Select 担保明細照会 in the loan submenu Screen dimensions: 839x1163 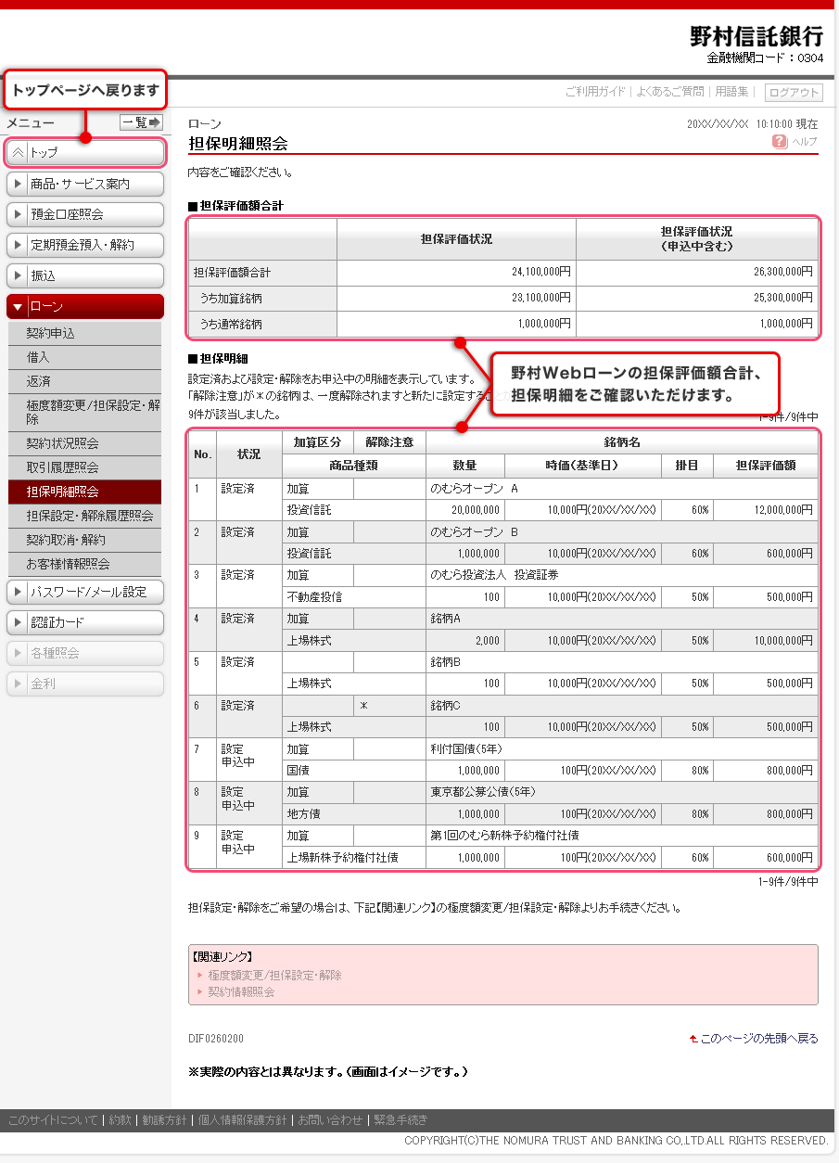pos(84,492)
